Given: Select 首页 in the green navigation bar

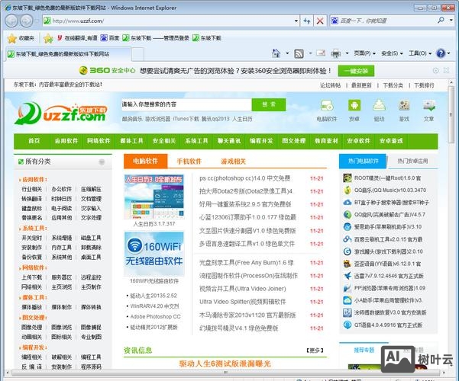Looking at the screenshot, I should point(34,141).
